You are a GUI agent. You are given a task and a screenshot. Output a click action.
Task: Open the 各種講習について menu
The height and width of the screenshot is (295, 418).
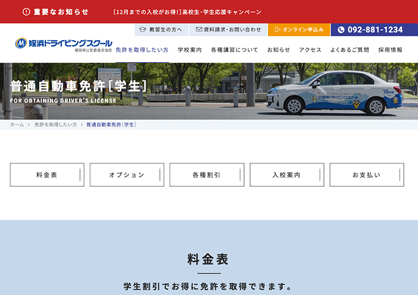pyautogui.click(x=234, y=50)
